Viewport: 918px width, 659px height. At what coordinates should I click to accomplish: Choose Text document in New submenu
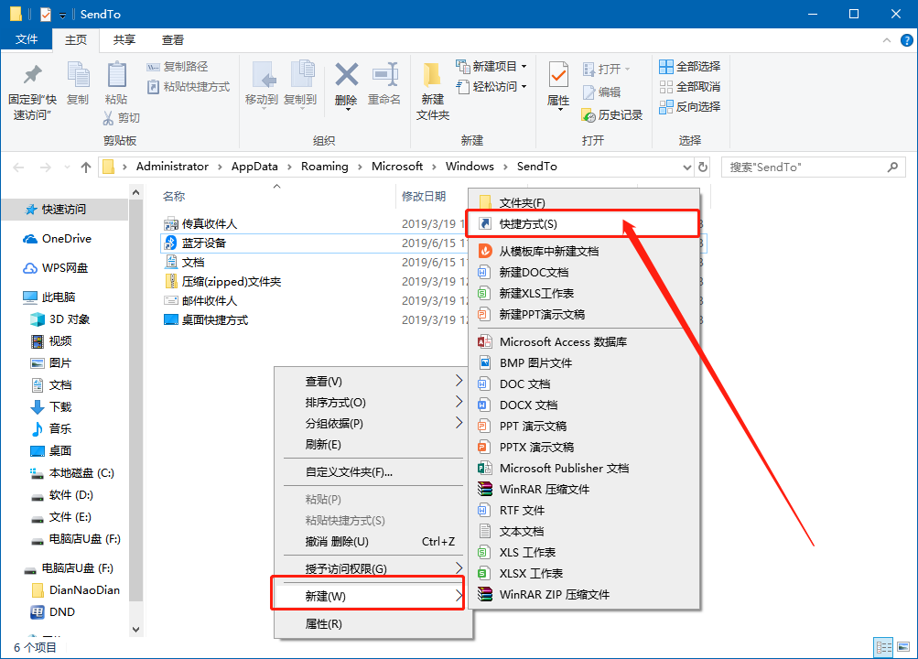click(584, 532)
